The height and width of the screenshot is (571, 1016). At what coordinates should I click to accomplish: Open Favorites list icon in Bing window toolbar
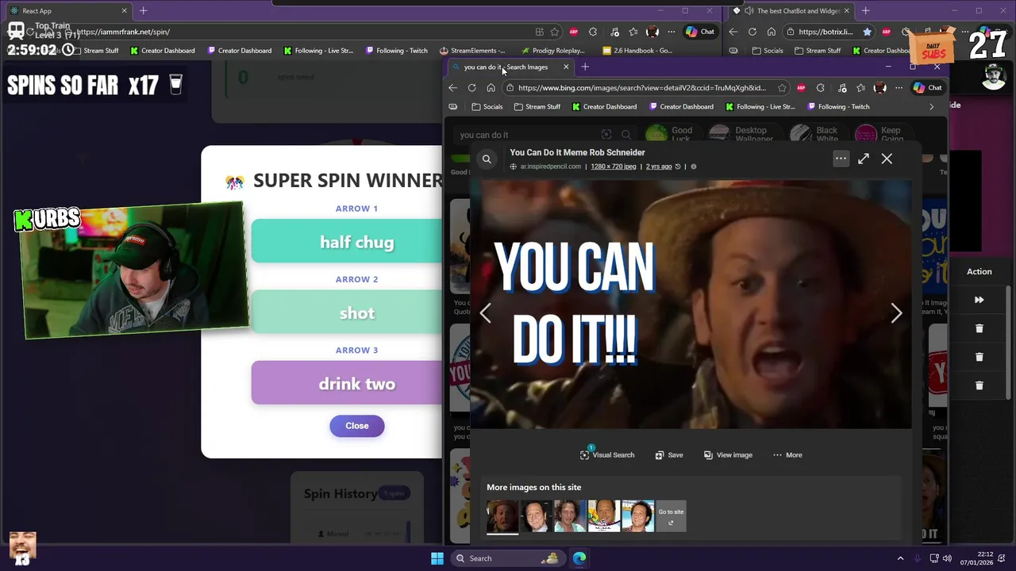click(860, 88)
